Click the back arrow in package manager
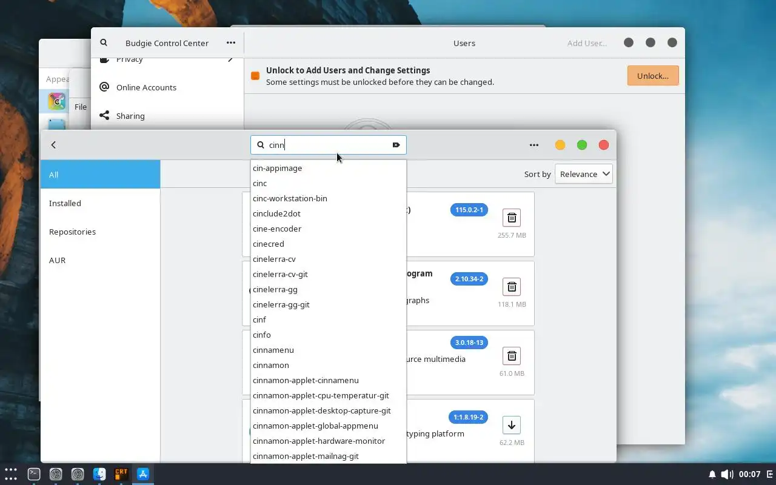776x485 pixels. coord(53,145)
